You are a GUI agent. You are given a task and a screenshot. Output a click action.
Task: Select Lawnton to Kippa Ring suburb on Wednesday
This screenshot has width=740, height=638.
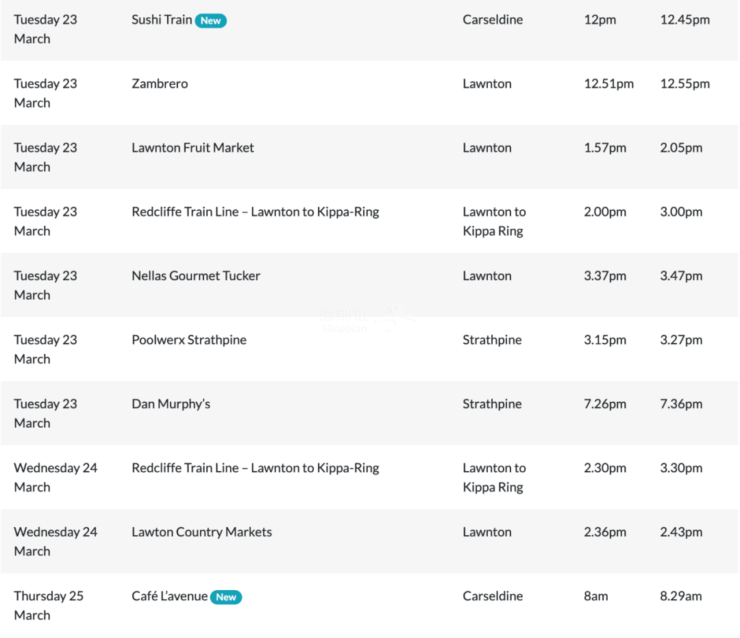494,478
